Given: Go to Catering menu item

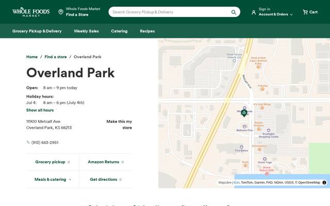Looking at the screenshot, I should click(119, 31).
